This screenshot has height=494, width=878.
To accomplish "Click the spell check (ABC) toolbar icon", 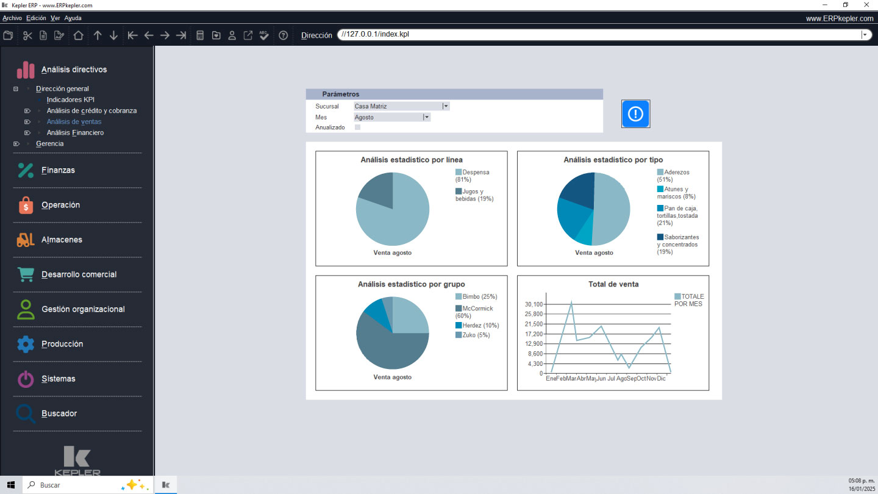I will coord(263,35).
